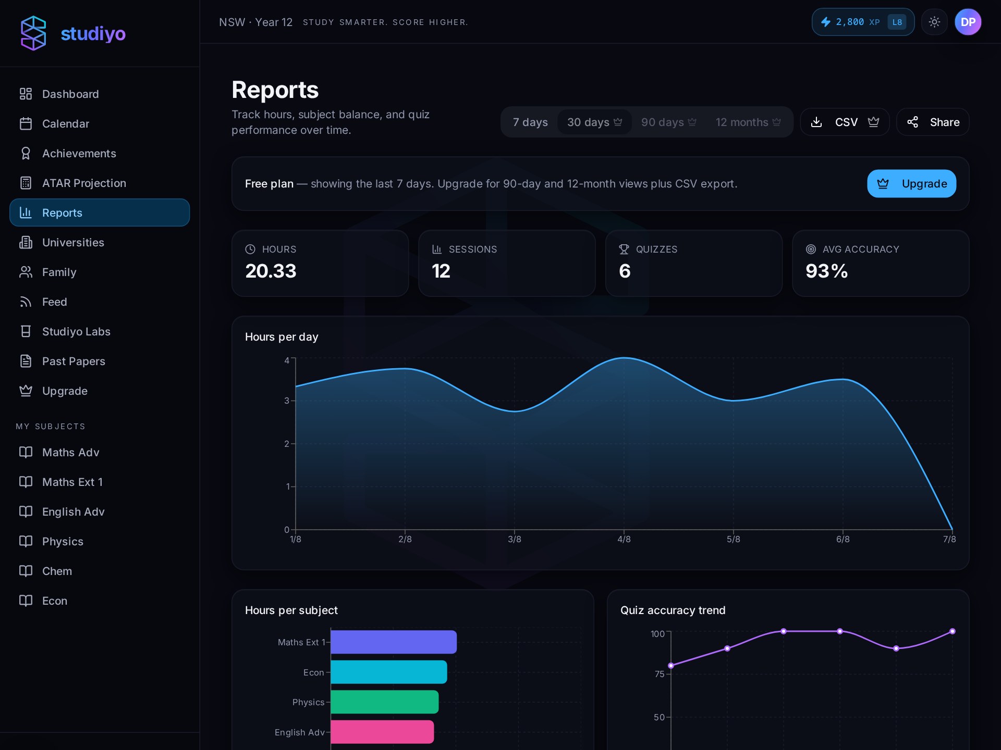
Task: Export report as CSV
Action: 845,122
